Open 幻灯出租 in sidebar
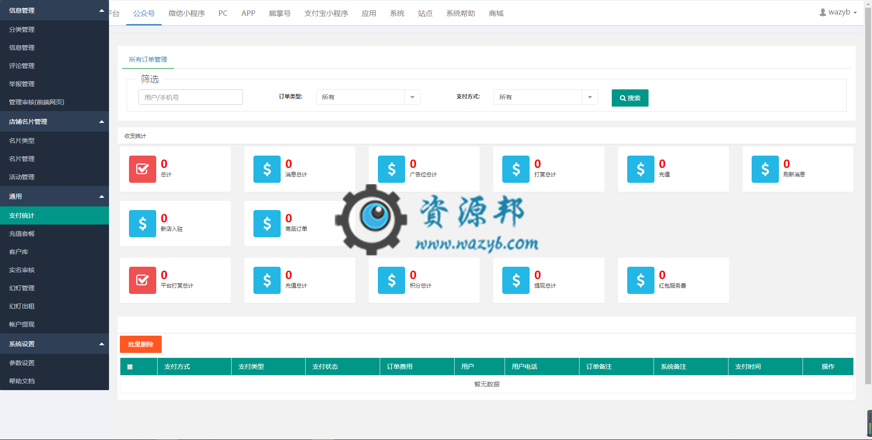The height and width of the screenshot is (440, 872). (54, 306)
